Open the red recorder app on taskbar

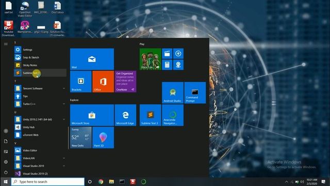133,181
